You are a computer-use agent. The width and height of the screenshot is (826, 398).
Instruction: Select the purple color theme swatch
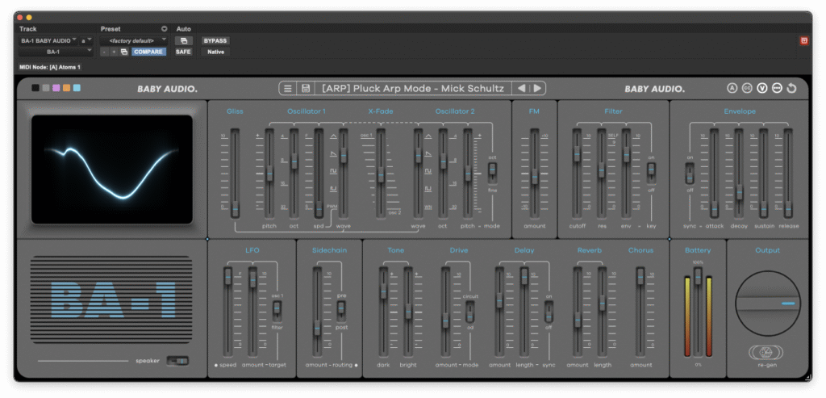(x=56, y=88)
